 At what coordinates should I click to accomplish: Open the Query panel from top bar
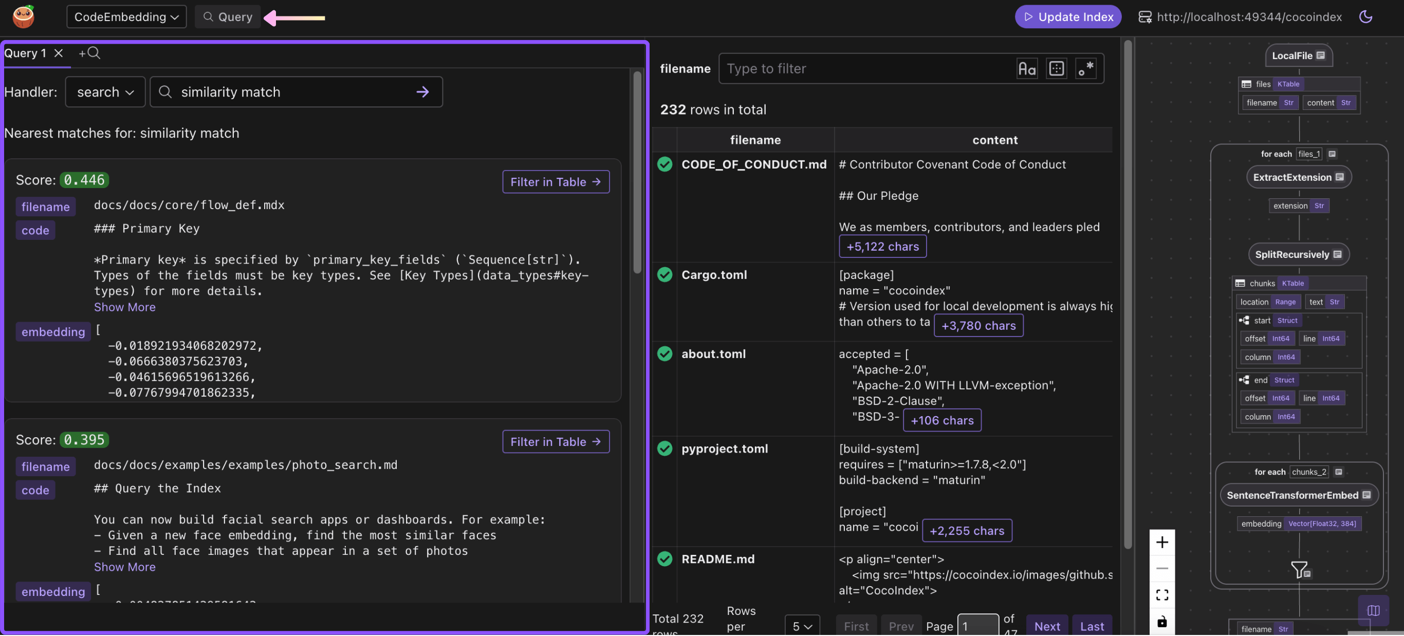click(x=228, y=17)
